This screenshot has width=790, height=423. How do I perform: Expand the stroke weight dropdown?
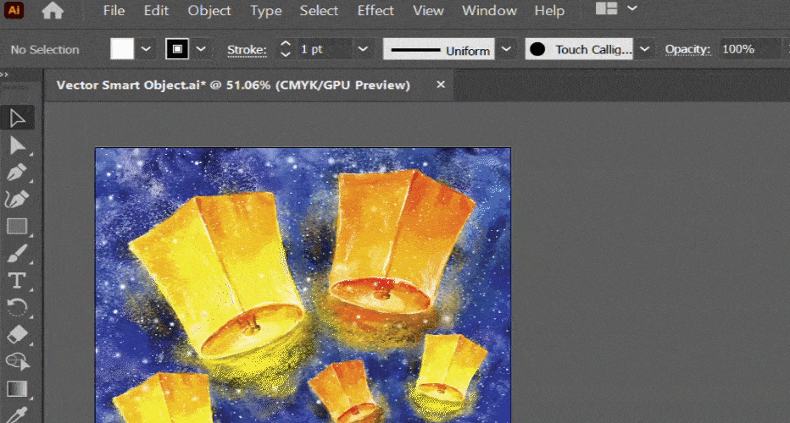tap(362, 49)
